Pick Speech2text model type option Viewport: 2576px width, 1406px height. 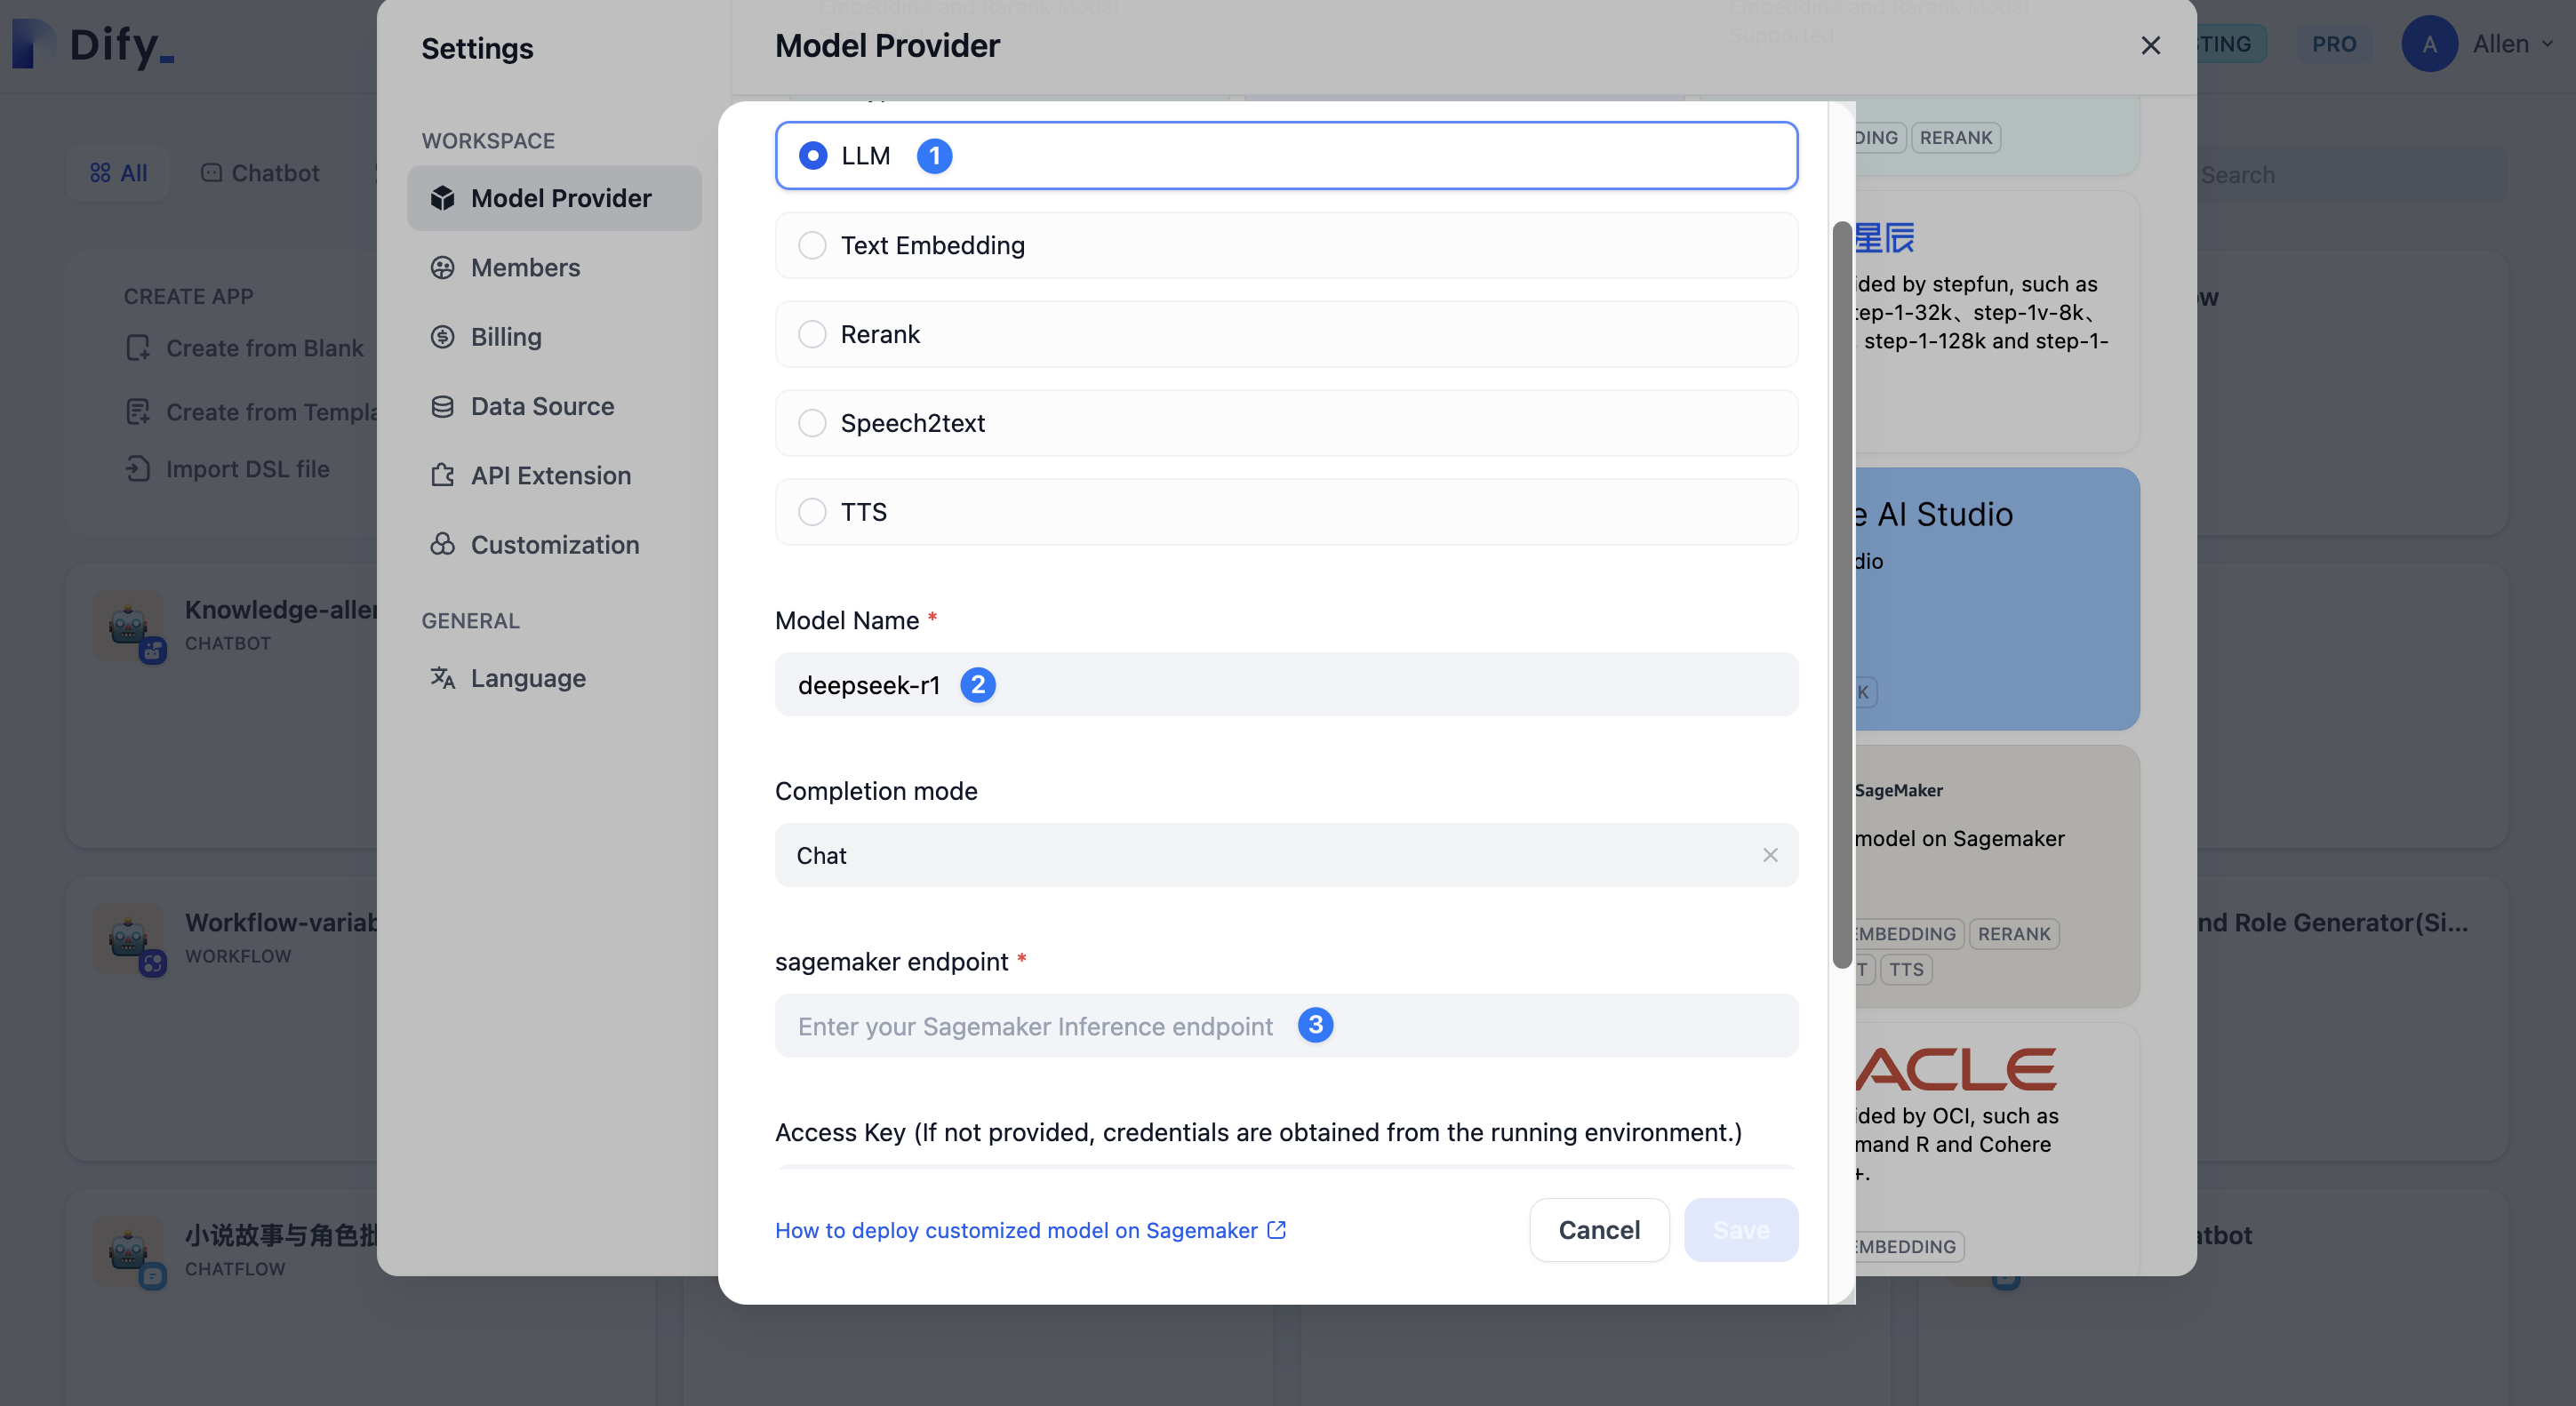1286,423
